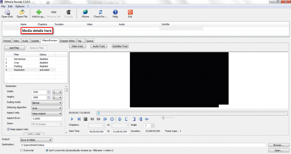Select the Resolution filter row
This screenshot has height=154, width=291.
[30, 70]
